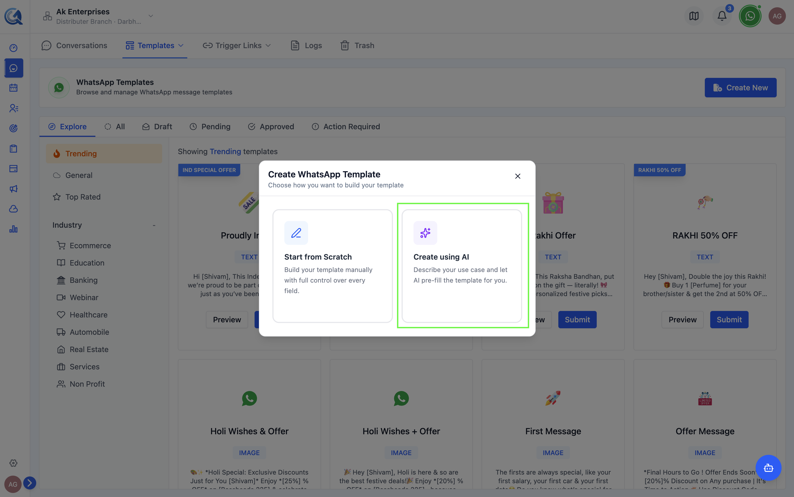Open the bar chart reports sidebar icon
The image size is (794, 497).
13,229
